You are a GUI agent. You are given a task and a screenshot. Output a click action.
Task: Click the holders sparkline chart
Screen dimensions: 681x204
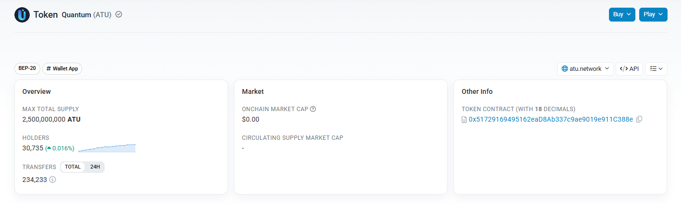click(107, 148)
